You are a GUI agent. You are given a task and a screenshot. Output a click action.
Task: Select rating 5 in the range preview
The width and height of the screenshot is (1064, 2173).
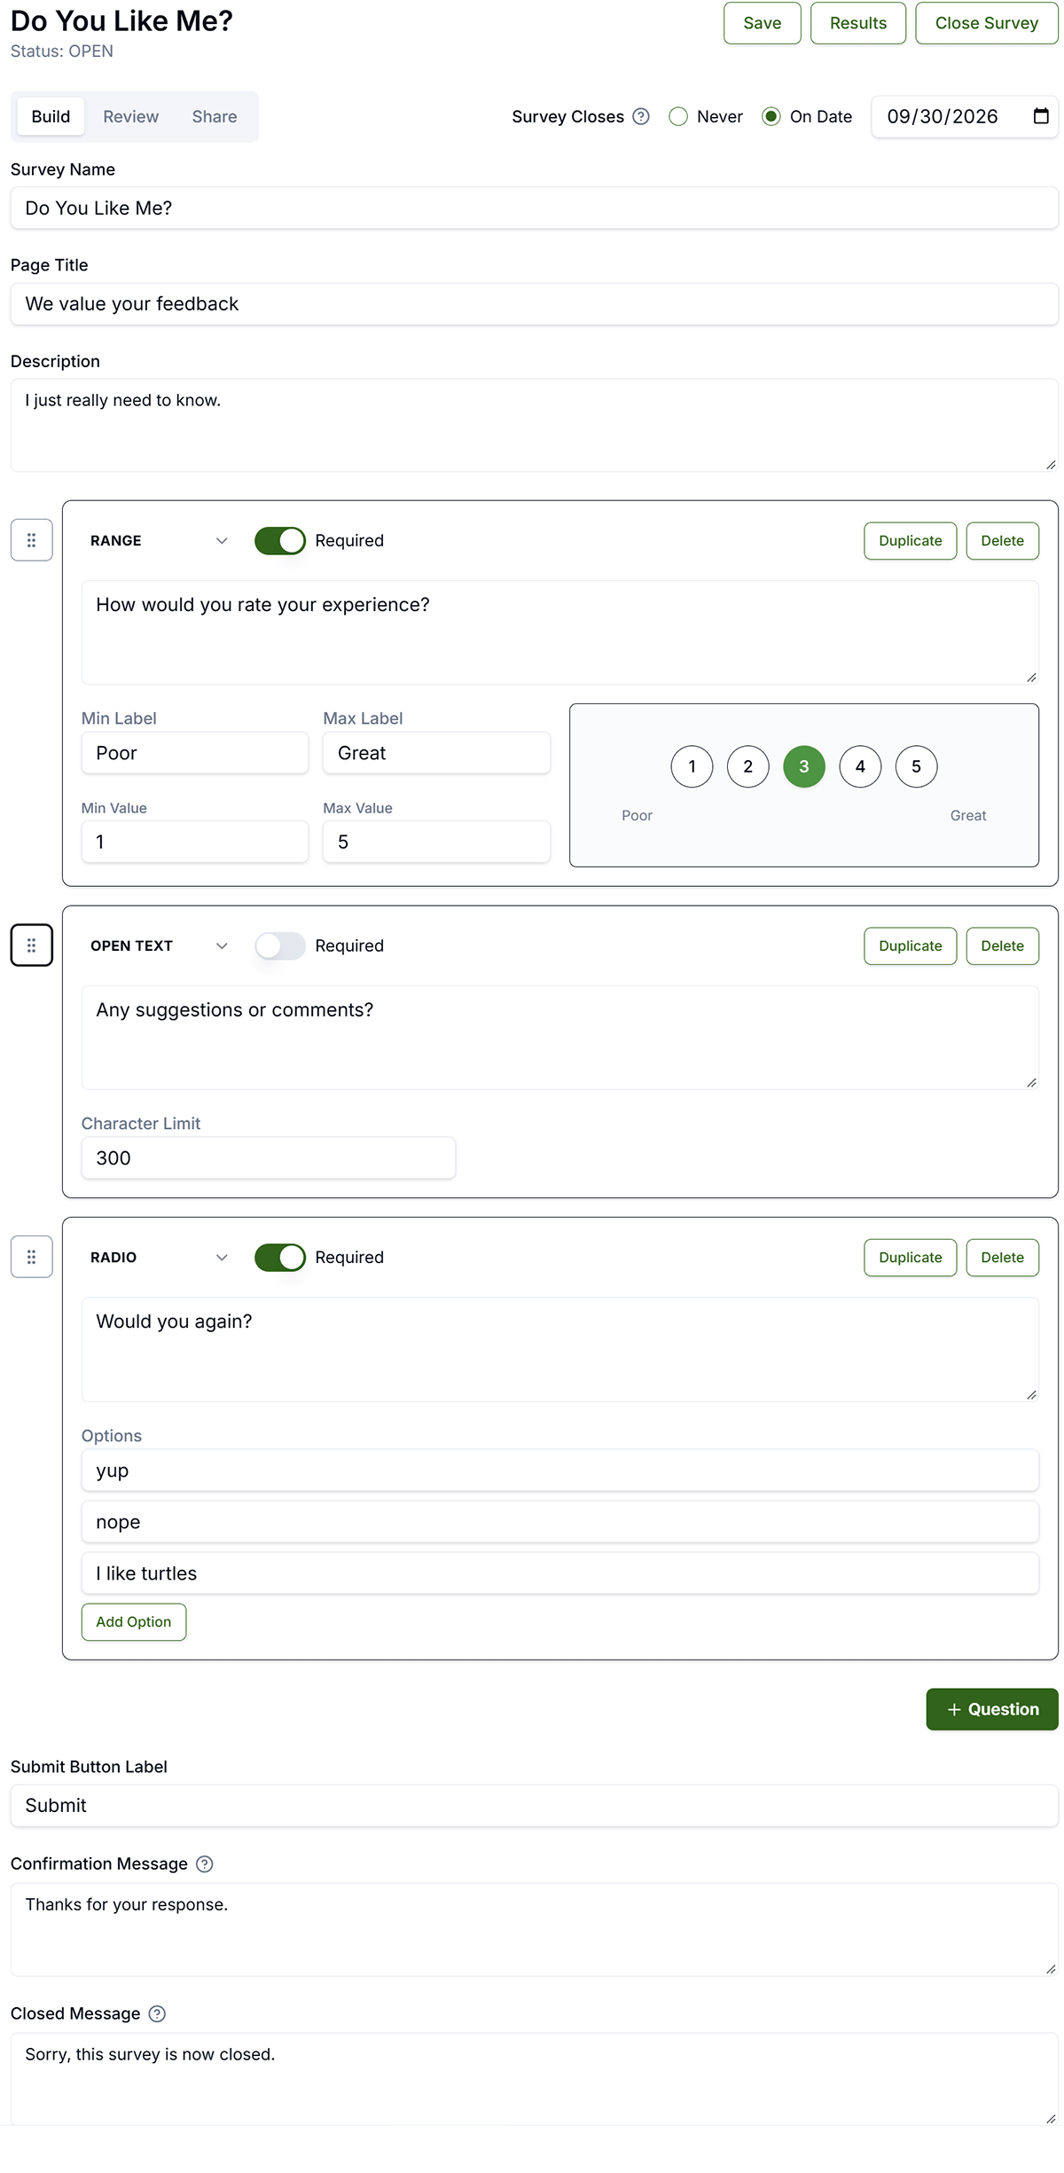[917, 766]
